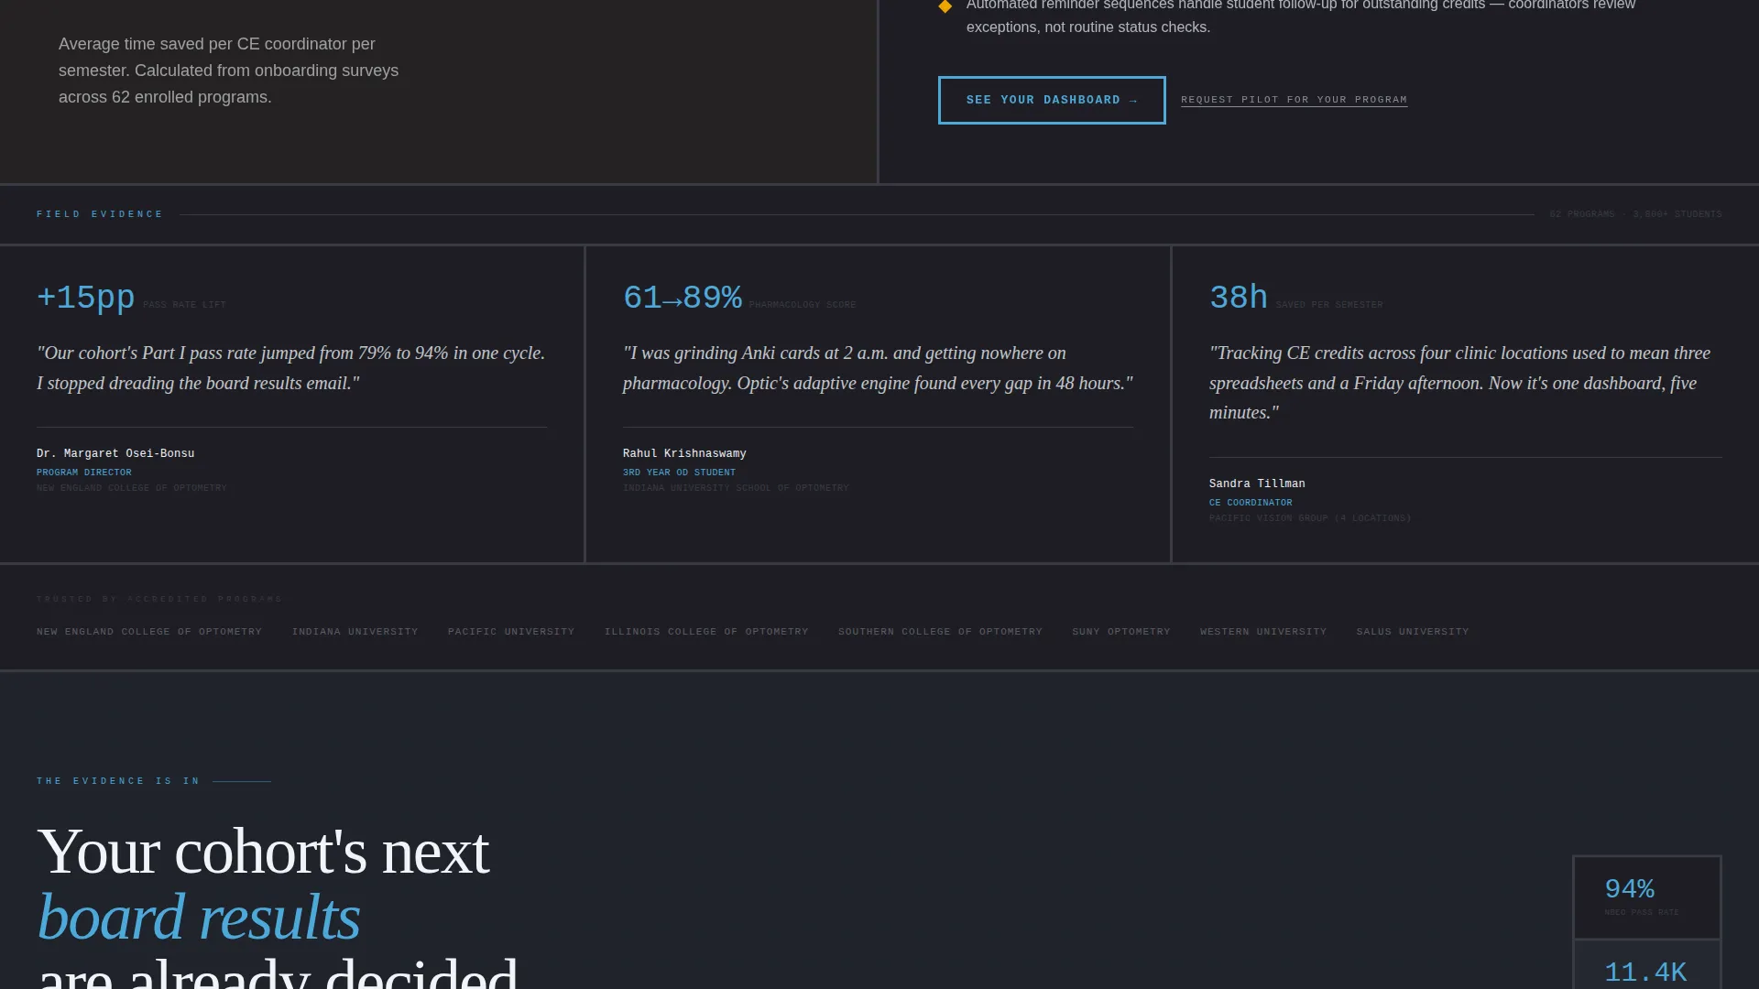Click the See Your Dashboard button

pos(1052,100)
